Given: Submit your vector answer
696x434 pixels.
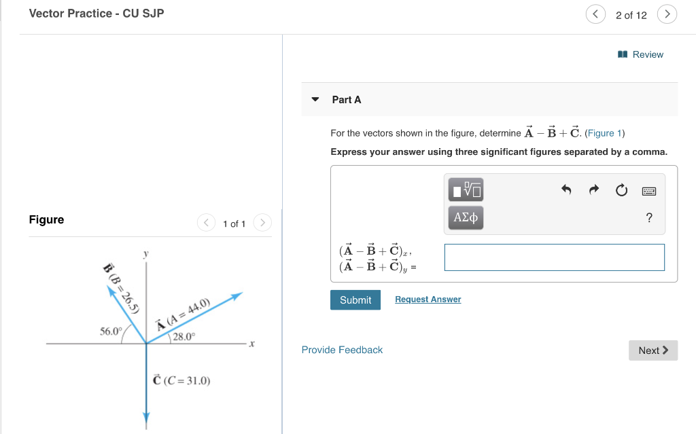Looking at the screenshot, I should click(355, 300).
